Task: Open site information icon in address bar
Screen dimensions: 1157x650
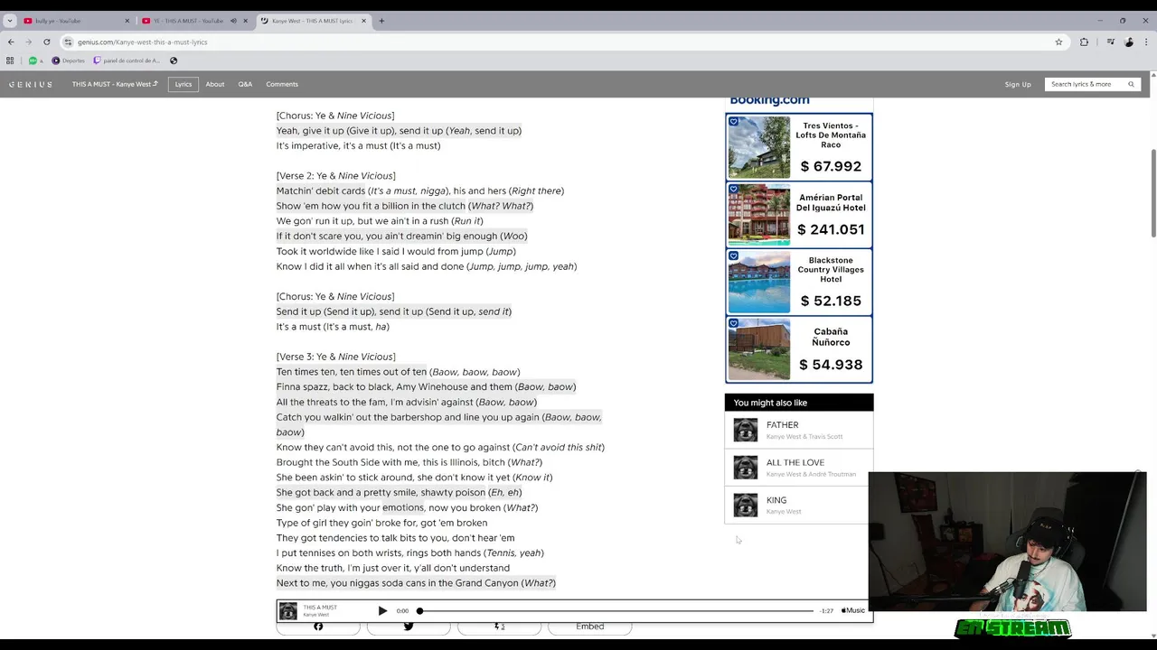Action: point(68,42)
